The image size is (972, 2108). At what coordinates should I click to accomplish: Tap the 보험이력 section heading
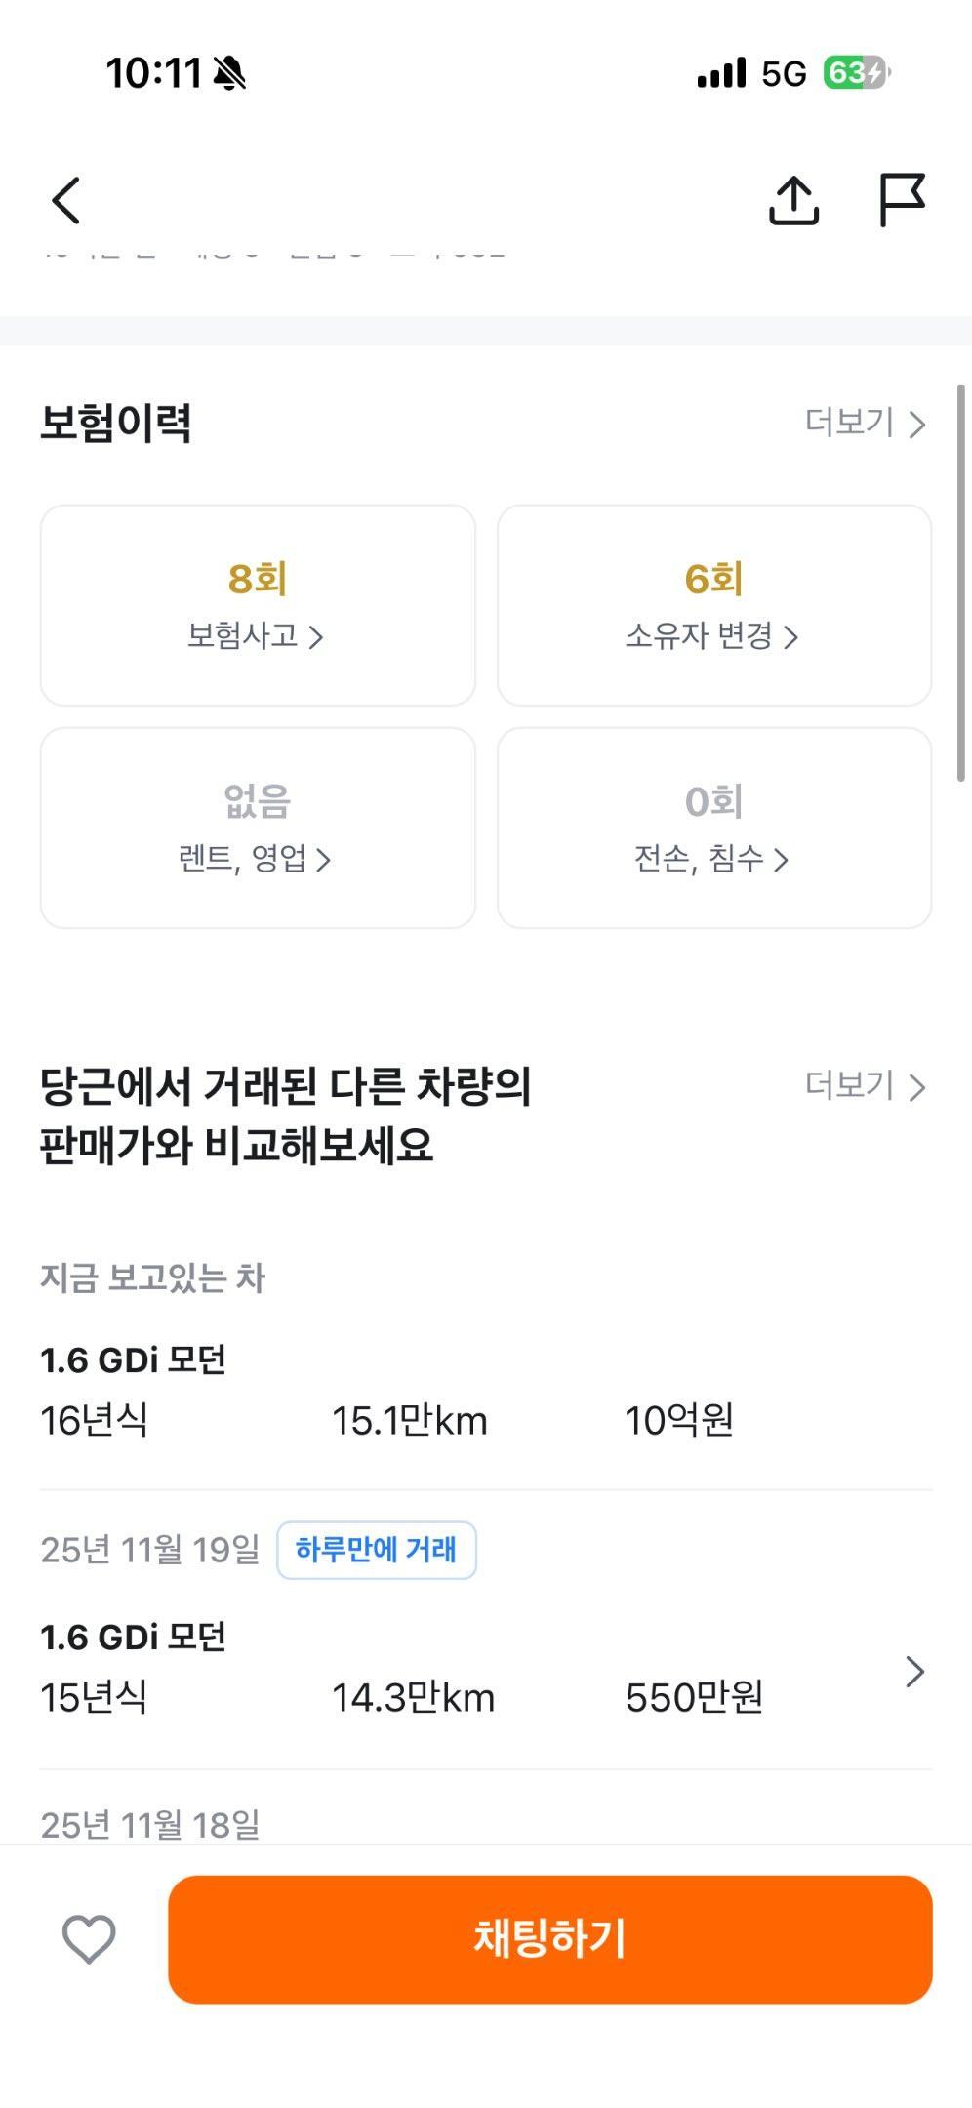pyautogui.click(x=115, y=423)
